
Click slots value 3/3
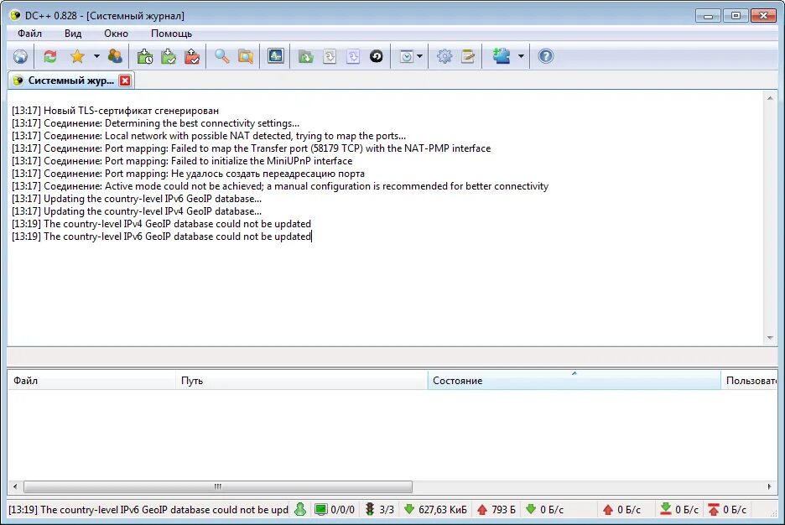[x=387, y=510]
